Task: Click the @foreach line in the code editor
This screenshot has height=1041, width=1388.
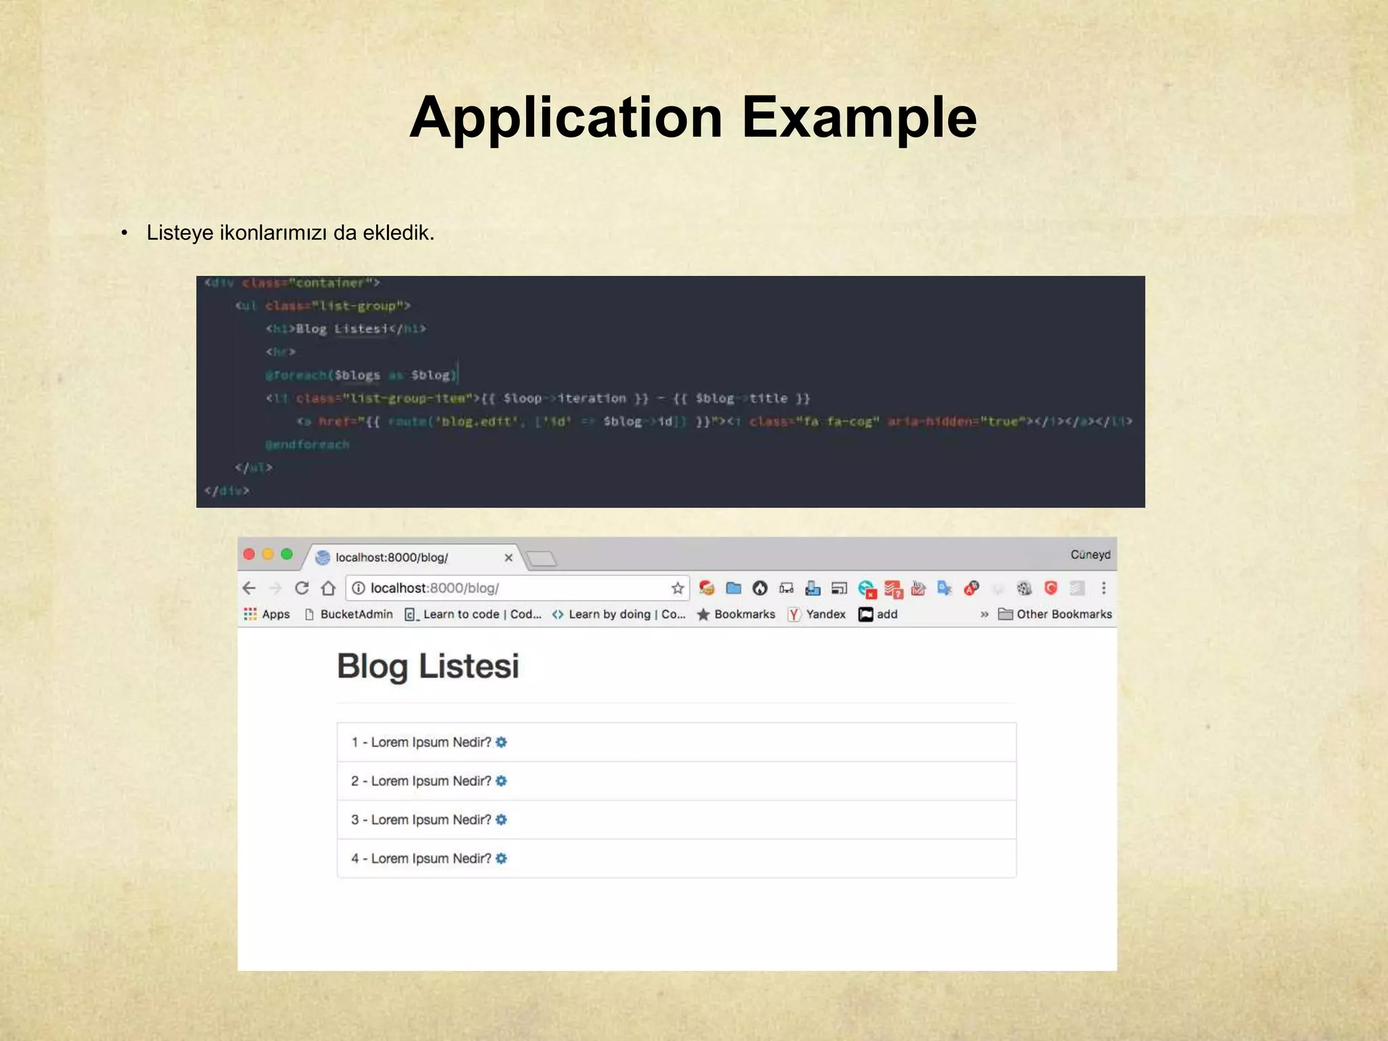Action: point(362,375)
